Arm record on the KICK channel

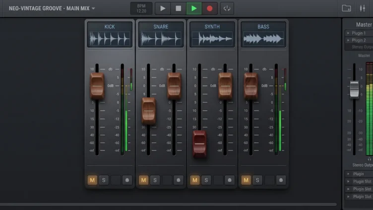pyautogui.click(x=127, y=180)
